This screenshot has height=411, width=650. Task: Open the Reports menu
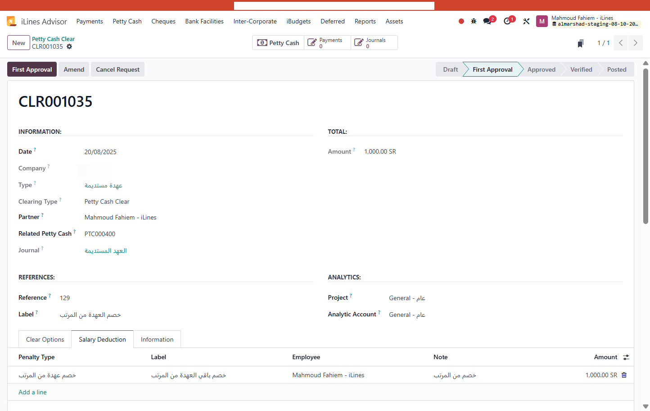point(365,21)
